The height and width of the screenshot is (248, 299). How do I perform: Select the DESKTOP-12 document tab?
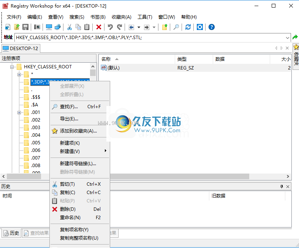[21, 48]
